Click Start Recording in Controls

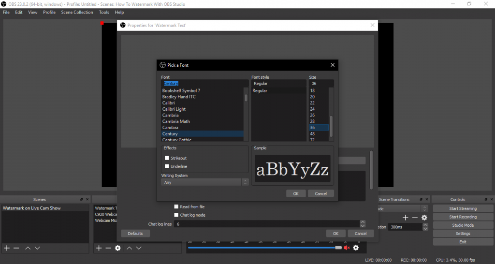(x=463, y=217)
